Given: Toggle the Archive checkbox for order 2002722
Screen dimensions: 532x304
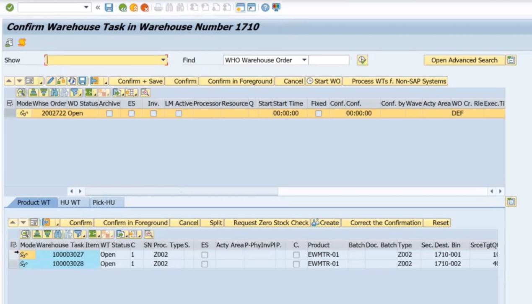Looking at the screenshot, I should [x=109, y=113].
